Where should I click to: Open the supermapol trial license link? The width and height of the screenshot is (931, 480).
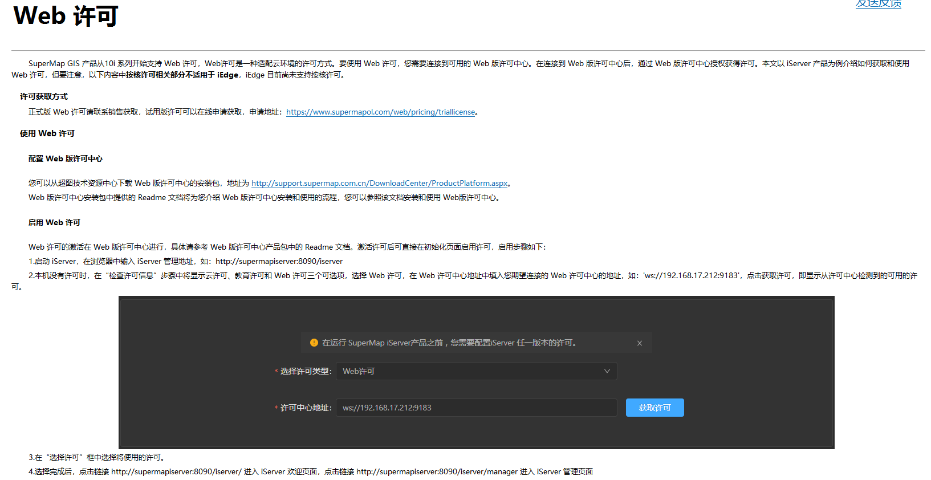pyautogui.click(x=380, y=112)
